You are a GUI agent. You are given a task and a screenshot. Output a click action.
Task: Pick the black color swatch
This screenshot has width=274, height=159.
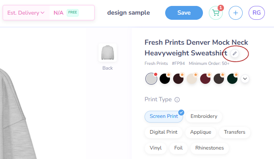(x=164, y=79)
